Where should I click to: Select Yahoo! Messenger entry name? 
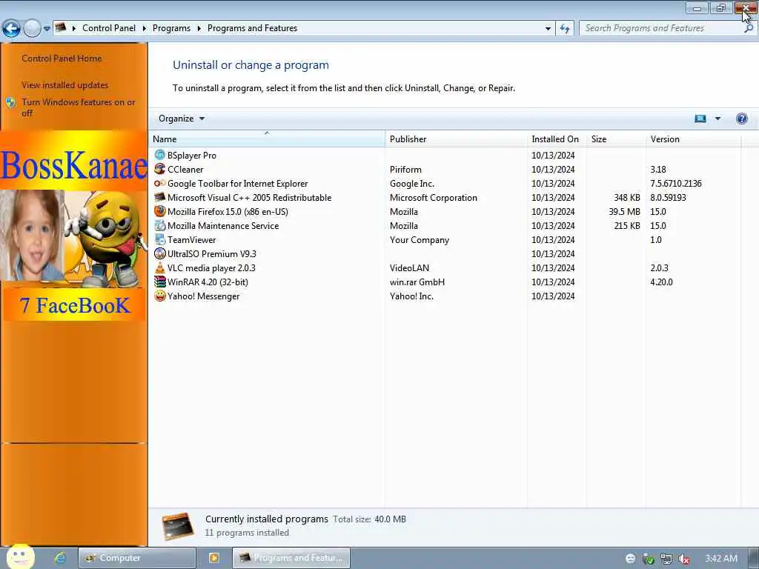point(203,296)
